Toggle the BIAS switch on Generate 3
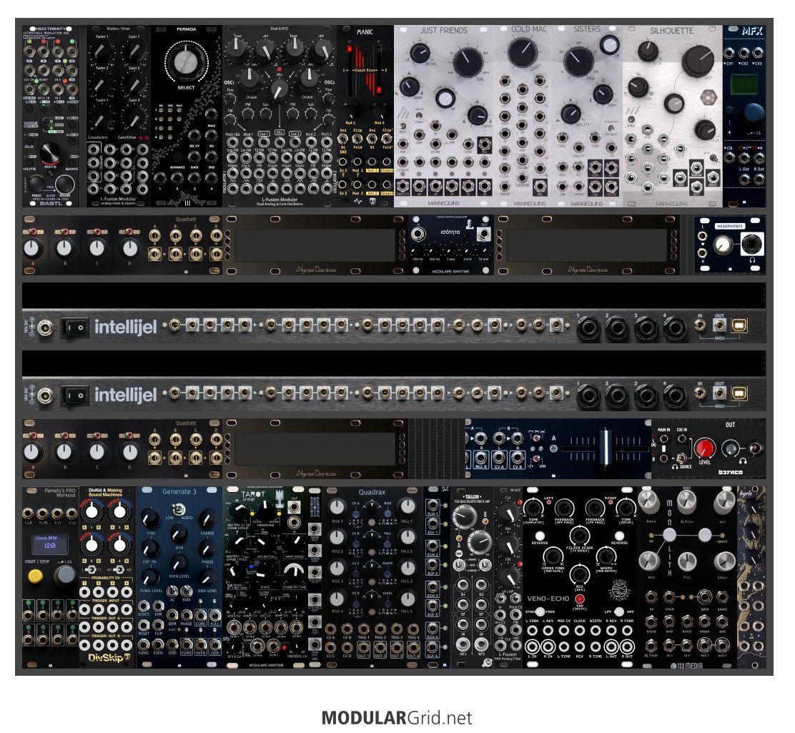Viewport: 795px width, 733px height. [x=187, y=591]
